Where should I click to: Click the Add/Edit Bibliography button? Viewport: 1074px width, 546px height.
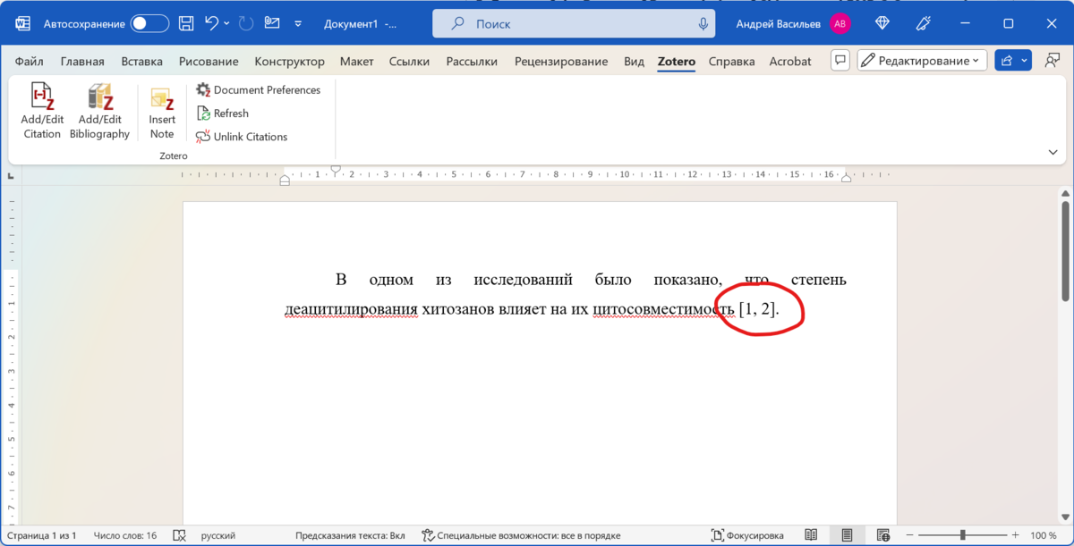coord(99,112)
